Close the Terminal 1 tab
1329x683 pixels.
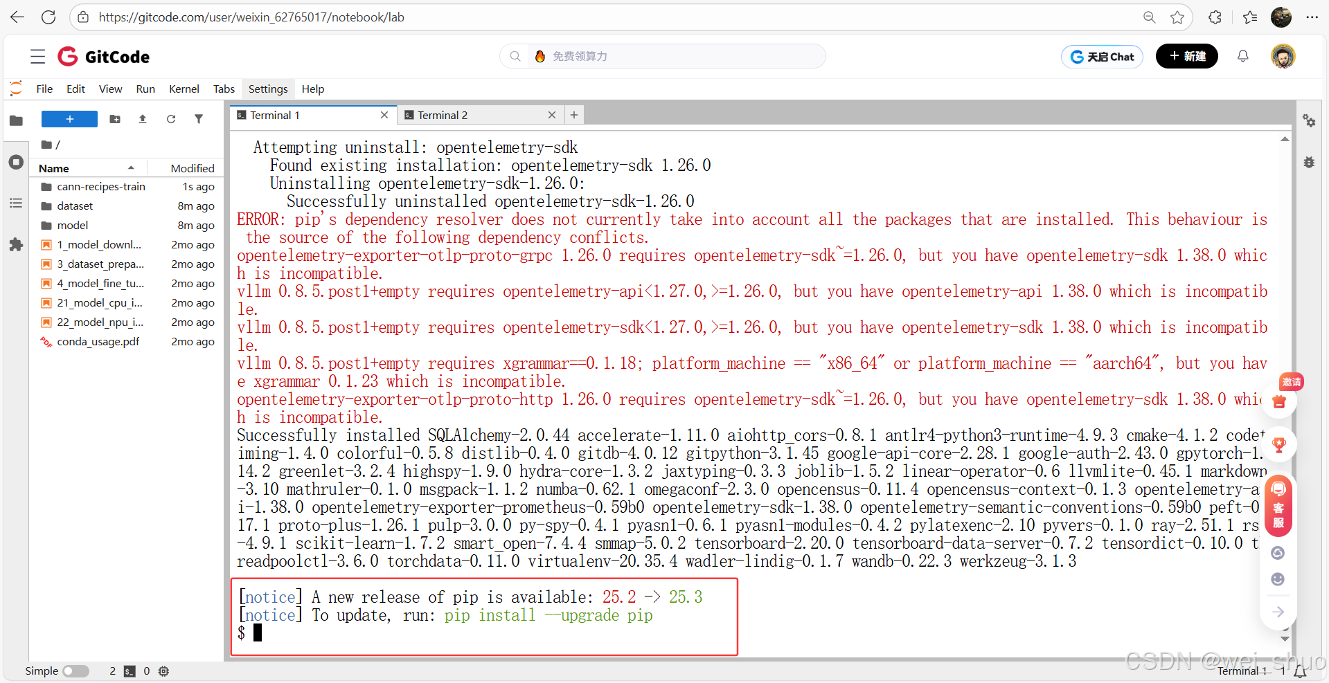(384, 115)
